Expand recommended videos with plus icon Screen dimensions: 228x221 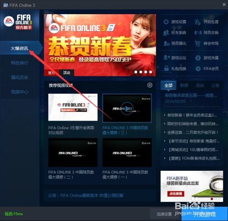150,85
